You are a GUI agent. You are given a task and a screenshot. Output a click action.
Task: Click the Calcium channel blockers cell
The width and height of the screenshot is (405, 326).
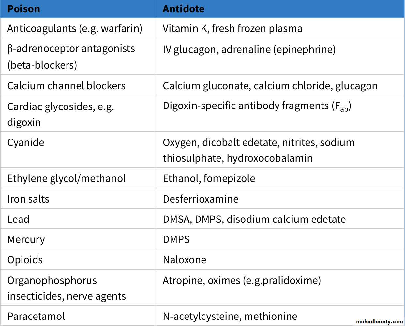pyautogui.click(x=67, y=86)
